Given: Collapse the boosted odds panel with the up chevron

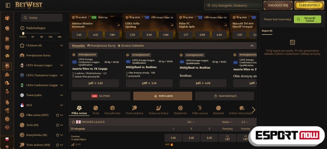Looking at the screenshot, I should click(x=252, y=46).
